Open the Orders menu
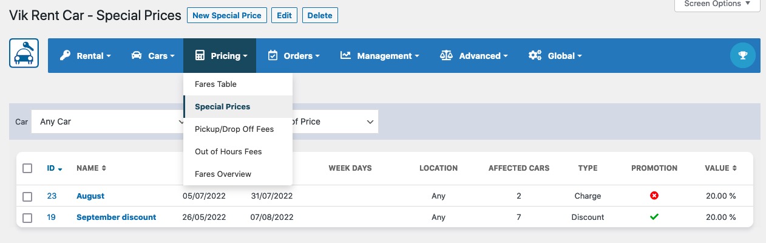The width and height of the screenshot is (766, 243). click(294, 55)
